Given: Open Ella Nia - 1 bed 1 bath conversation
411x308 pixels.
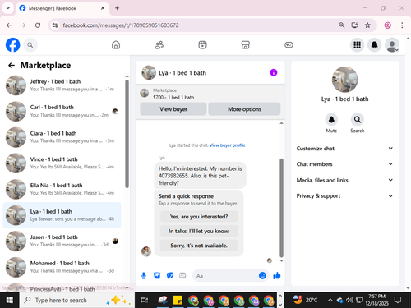Looking at the screenshot, I should pos(62,189).
